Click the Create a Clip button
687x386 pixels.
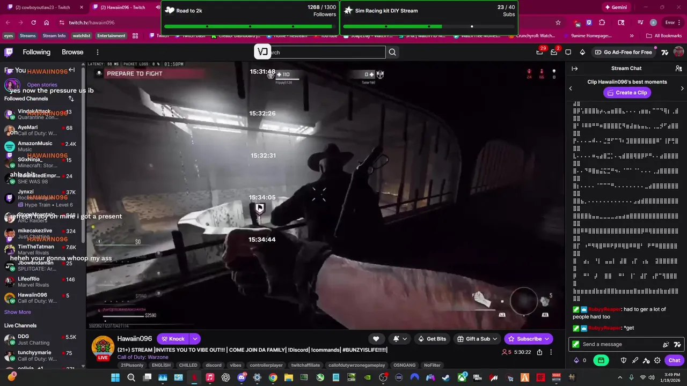coord(626,93)
